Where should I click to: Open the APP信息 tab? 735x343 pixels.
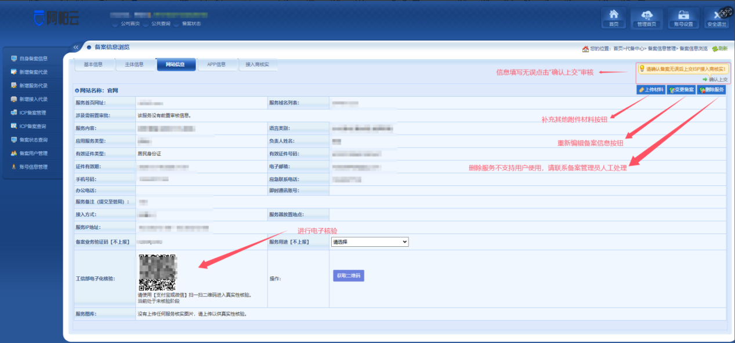click(216, 64)
